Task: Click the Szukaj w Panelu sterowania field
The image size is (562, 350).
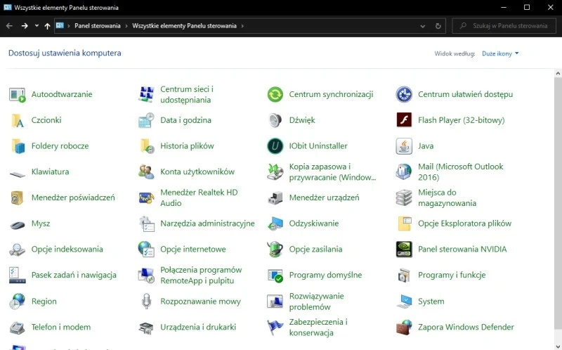Action: [x=504, y=26]
